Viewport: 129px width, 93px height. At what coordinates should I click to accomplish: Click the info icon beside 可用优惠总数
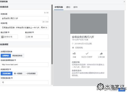tap(12, 78)
